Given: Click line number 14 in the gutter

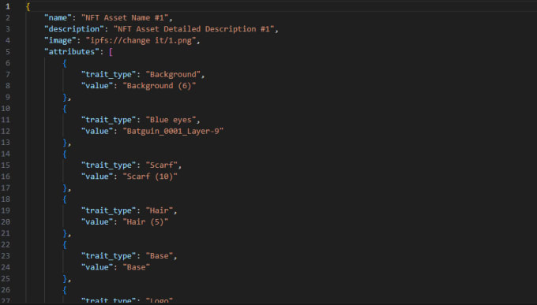Looking at the screenshot, I should (x=6, y=154).
